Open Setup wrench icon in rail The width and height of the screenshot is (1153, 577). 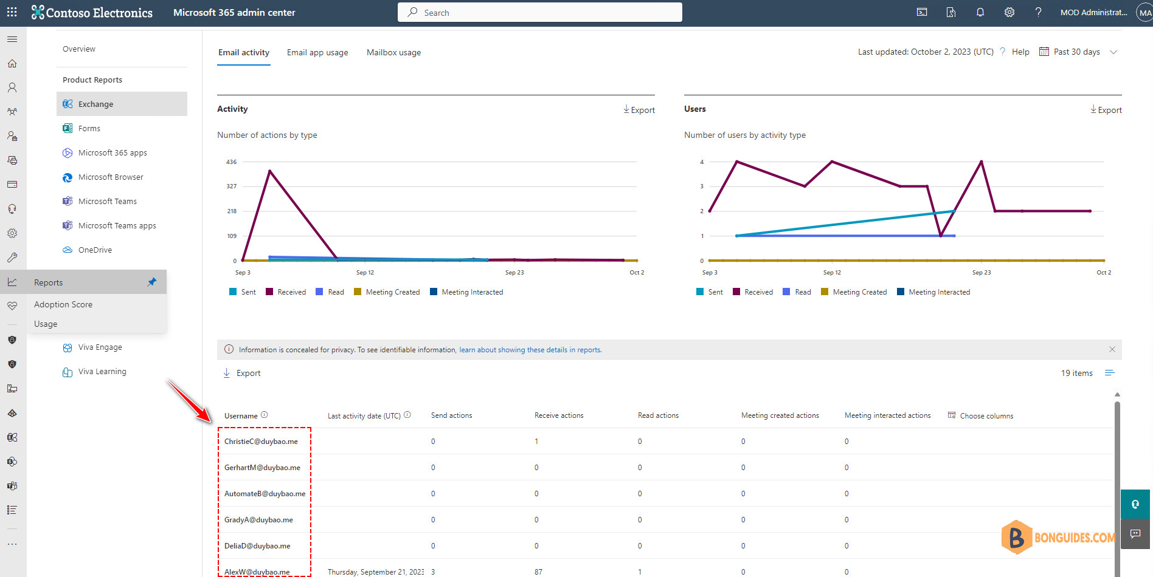coord(12,258)
